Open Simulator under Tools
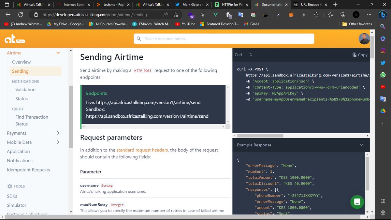The height and width of the screenshot is (220, 391). 17,205
